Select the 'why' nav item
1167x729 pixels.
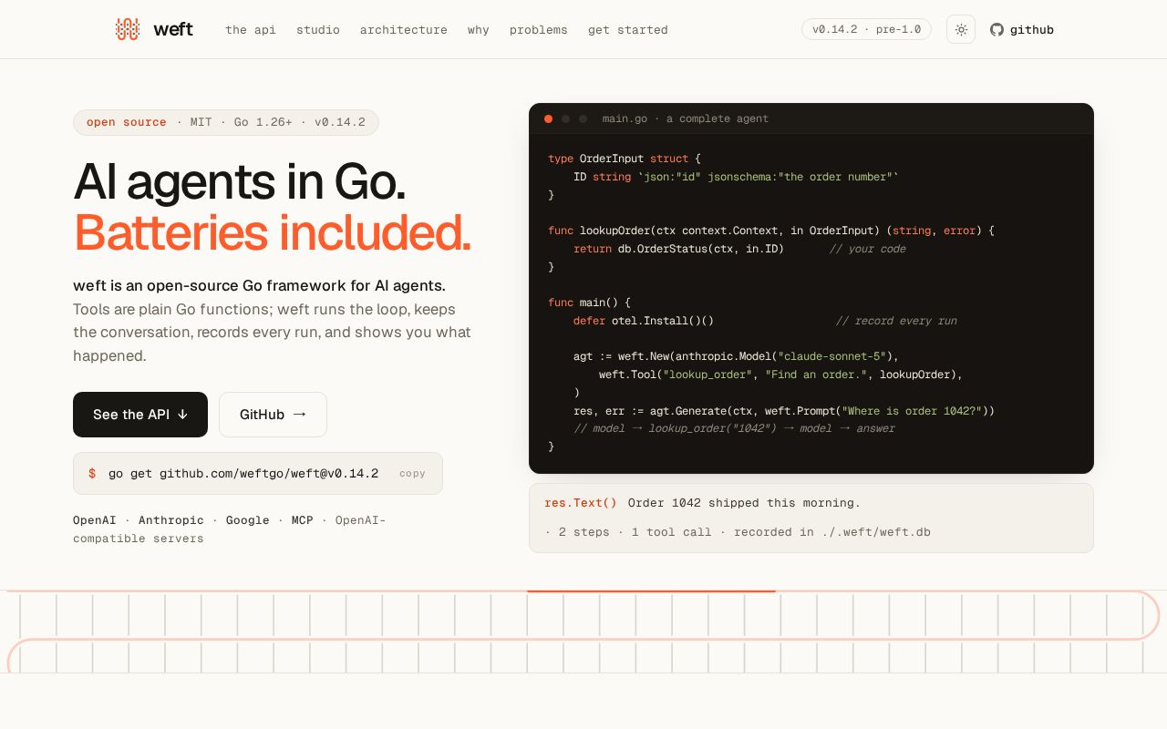coord(479,30)
